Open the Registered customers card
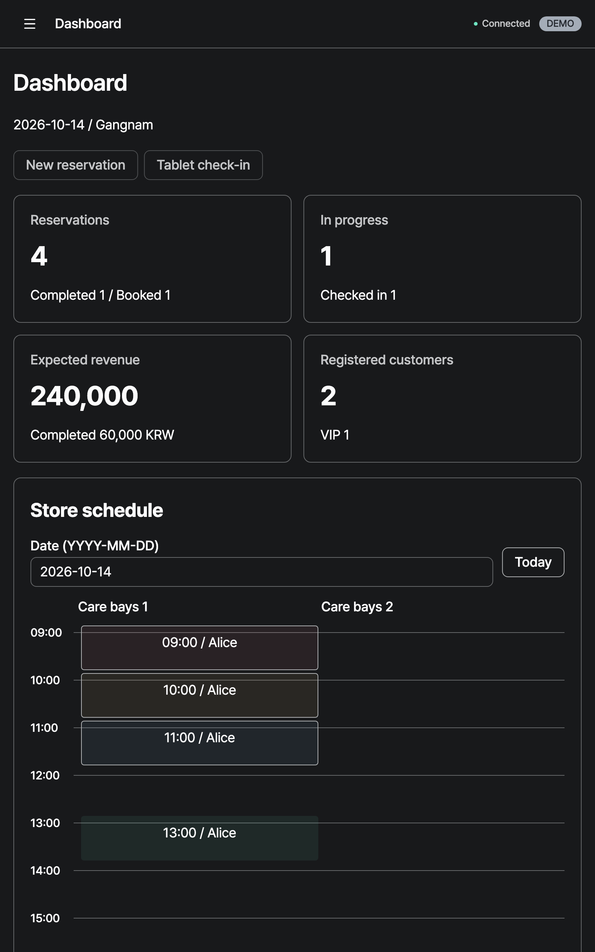The width and height of the screenshot is (595, 952). [x=442, y=399]
